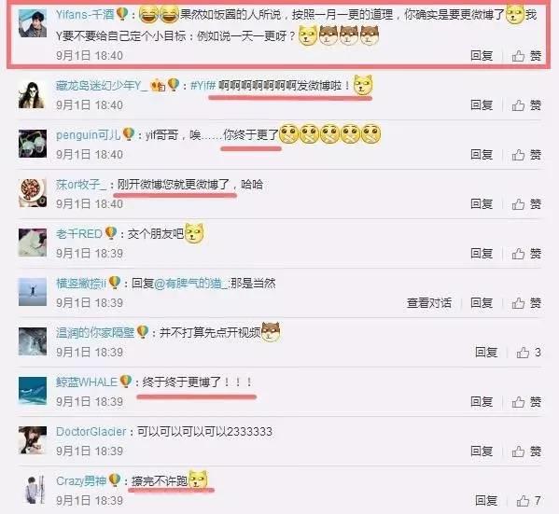
Task: Like DoctorGlacier's comment with thumbs-up
Action: (x=518, y=451)
